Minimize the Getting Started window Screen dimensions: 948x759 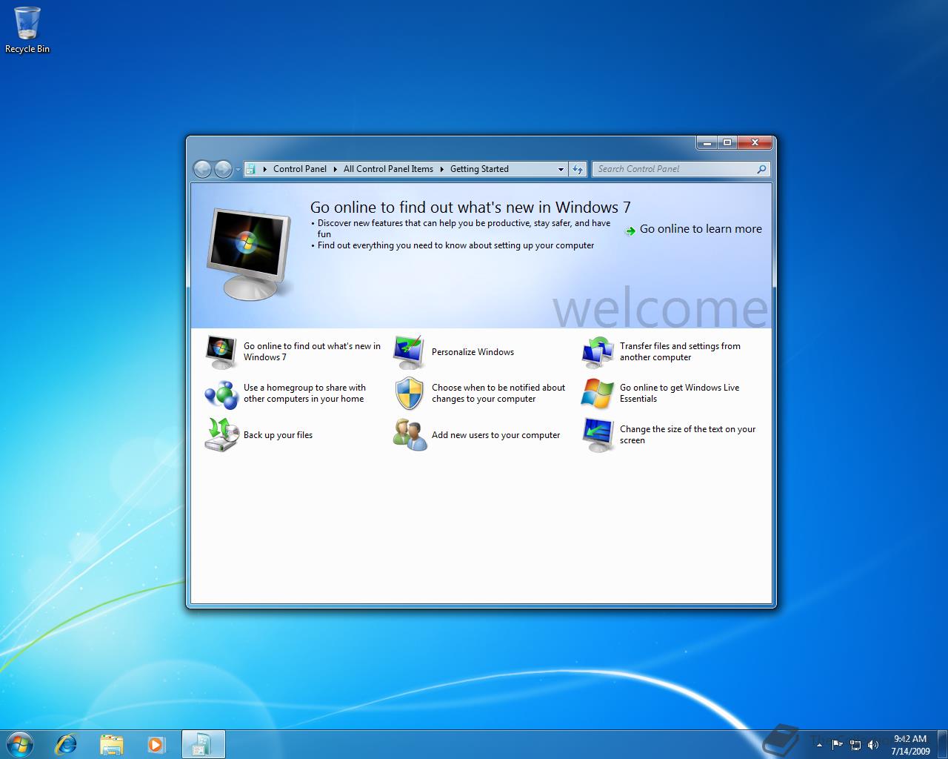[x=707, y=142]
